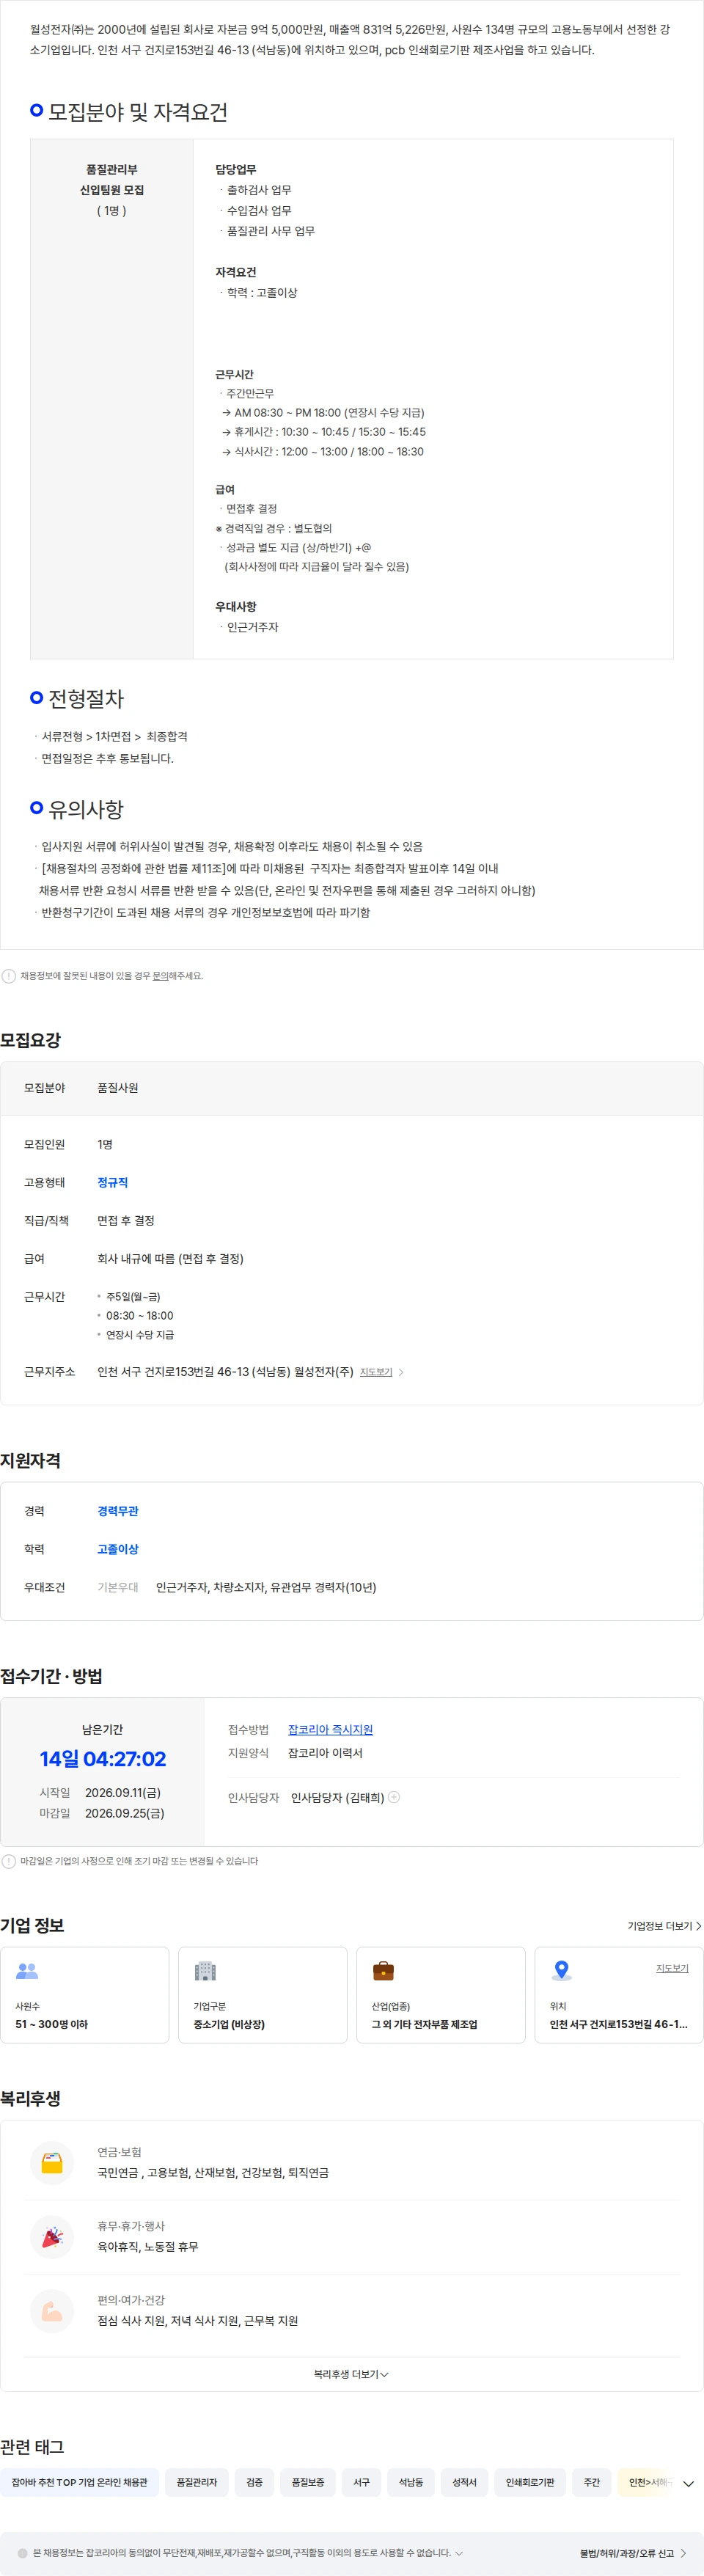Click 불법/허위/과장/오류 신고 report link

(x=633, y=2553)
